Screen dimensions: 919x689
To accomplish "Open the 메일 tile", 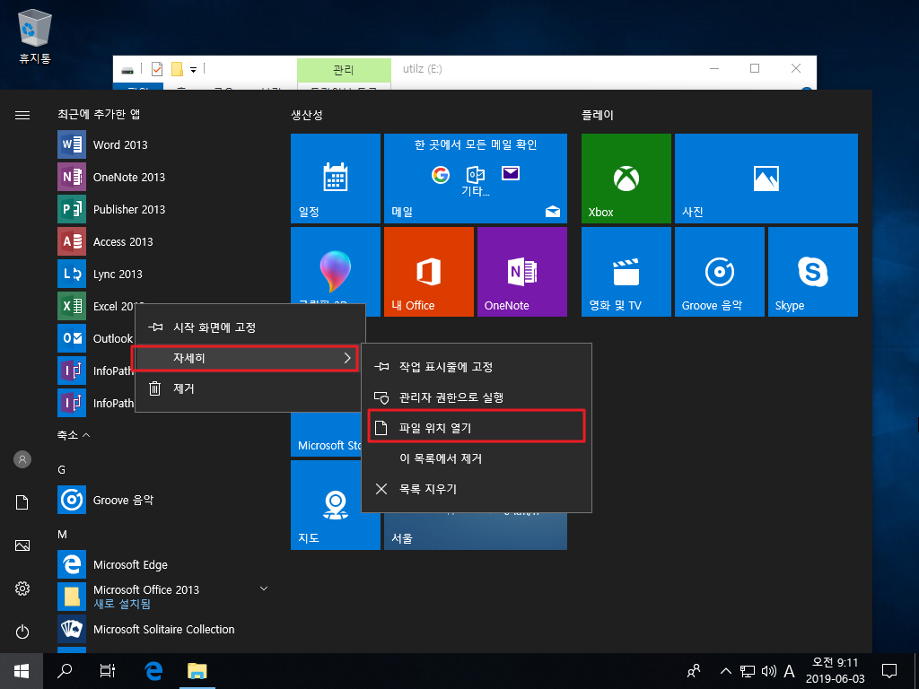I will 476,179.
